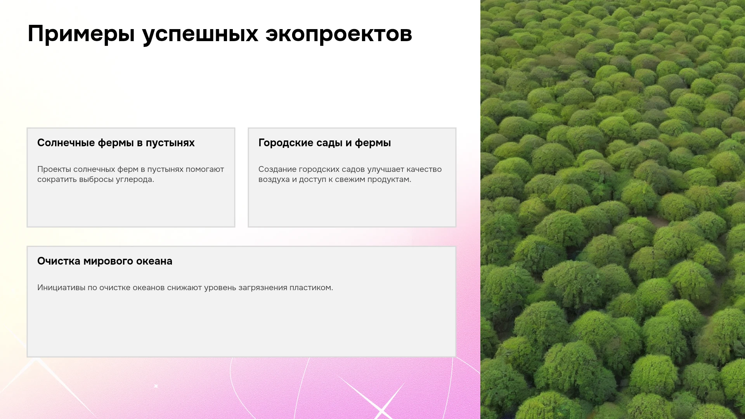Select the heading 'Солнечные фермы в пустынях'
This screenshot has height=419, width=745.
click(x=116, y=143)
